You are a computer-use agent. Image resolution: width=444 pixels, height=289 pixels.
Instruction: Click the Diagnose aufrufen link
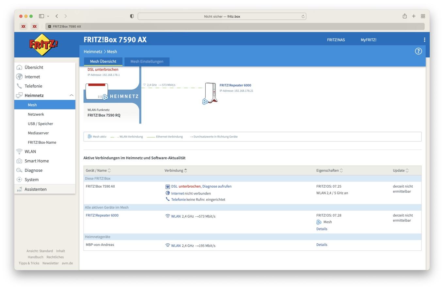click(217, 186)
